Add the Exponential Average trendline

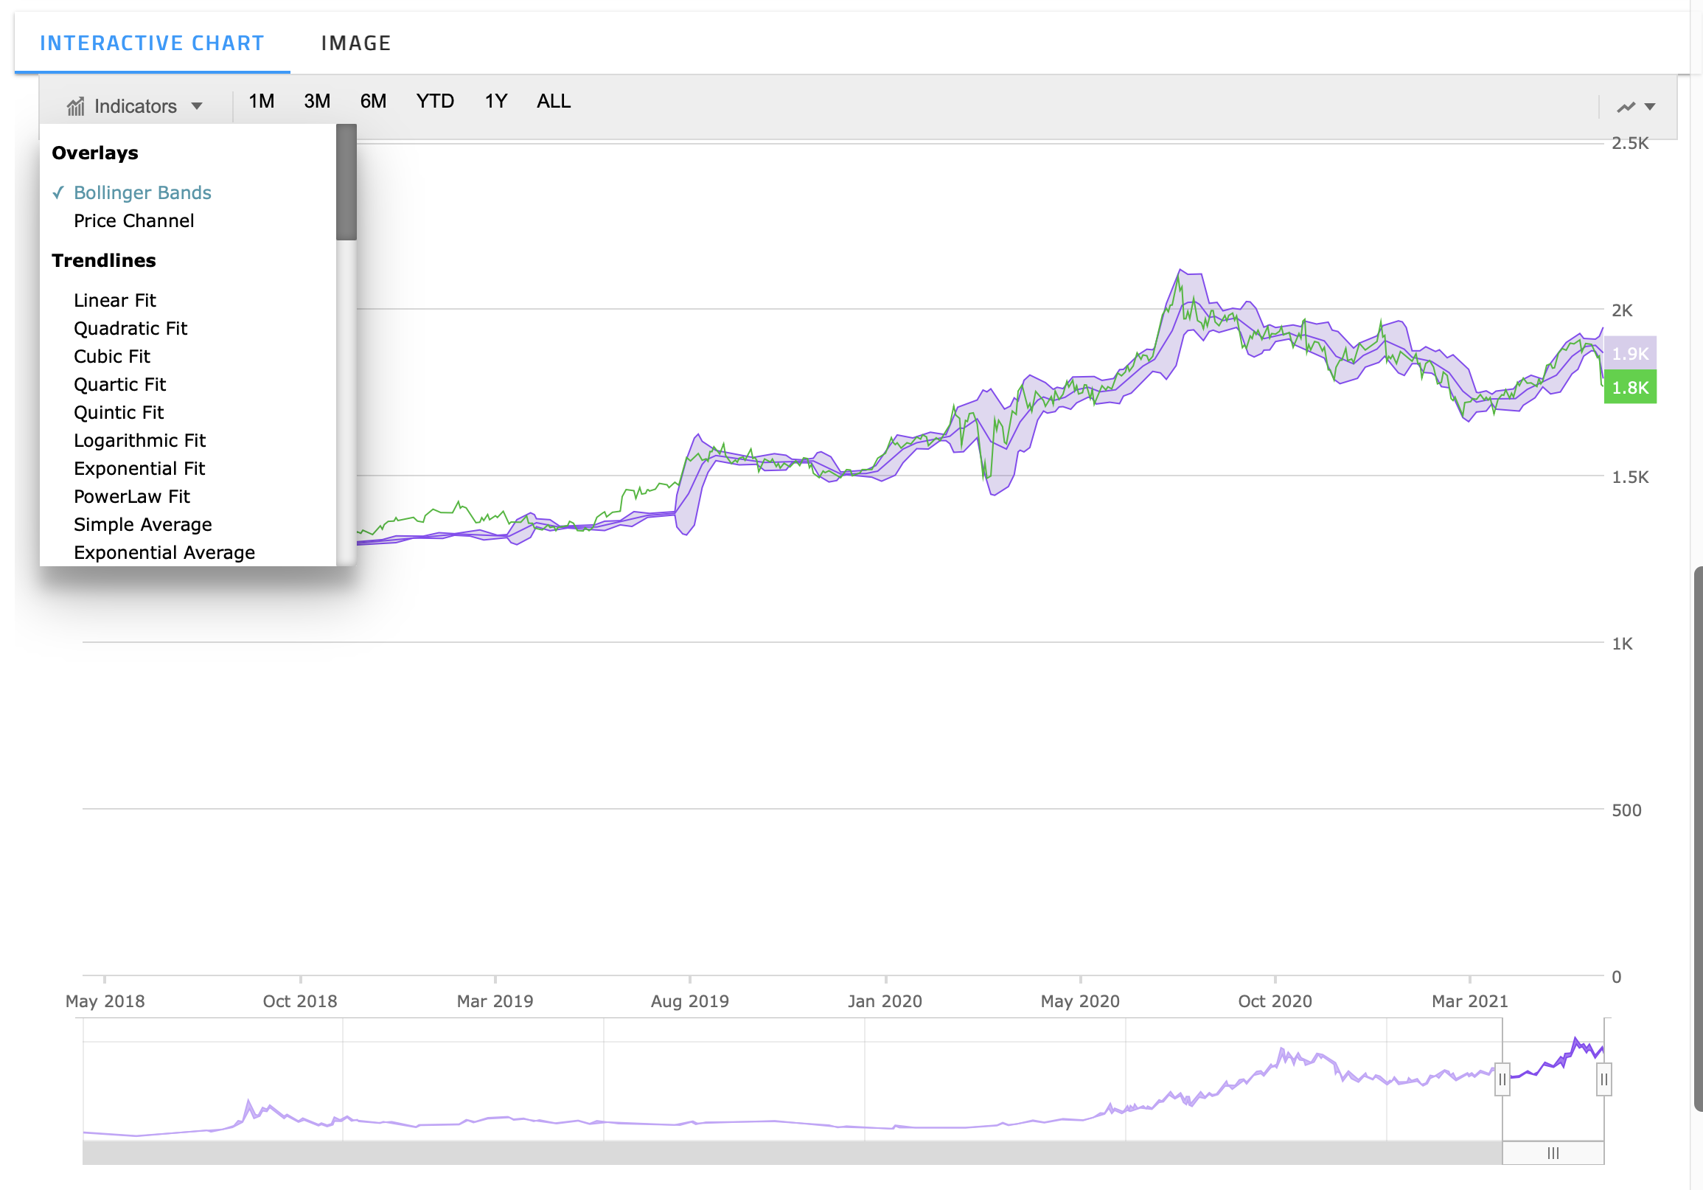[x=164, y=554]
